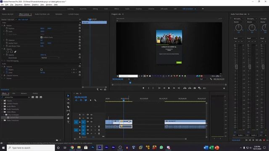Screen dimensions: 269x151
Task: Reset the Position parameter
Action: click(x=79, y=28)
